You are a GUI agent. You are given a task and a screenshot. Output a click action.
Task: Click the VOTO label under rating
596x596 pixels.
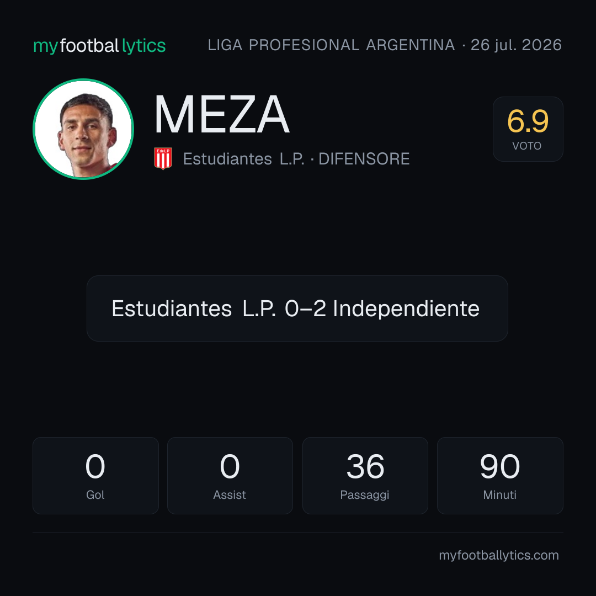click(x=527, y=146)
